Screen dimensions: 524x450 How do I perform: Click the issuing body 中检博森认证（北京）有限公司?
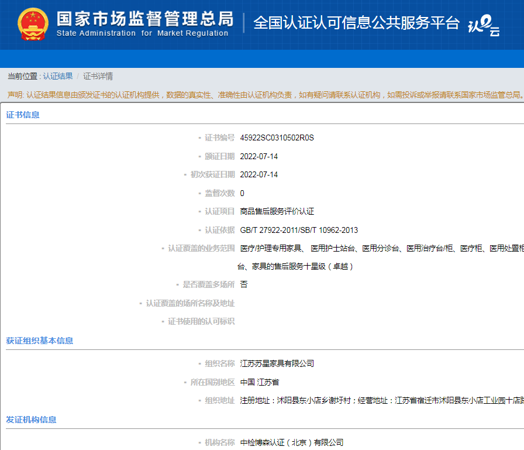[x=291, y=442]
